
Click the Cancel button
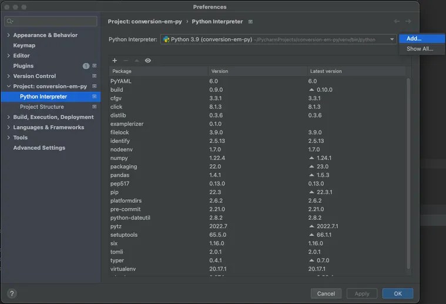point(326,293)
